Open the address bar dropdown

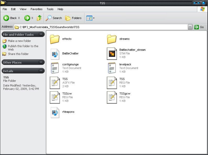coord(190,27)
